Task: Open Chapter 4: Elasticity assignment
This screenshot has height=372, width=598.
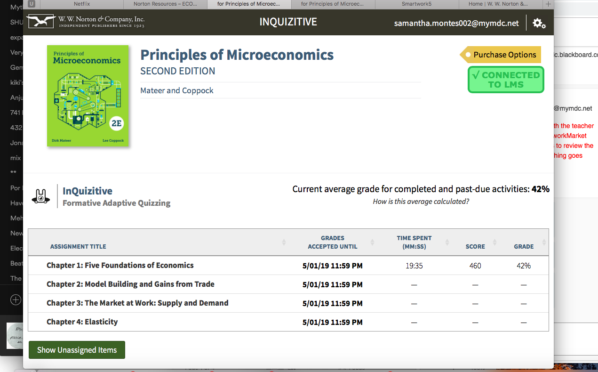Action: coord(82,322)
